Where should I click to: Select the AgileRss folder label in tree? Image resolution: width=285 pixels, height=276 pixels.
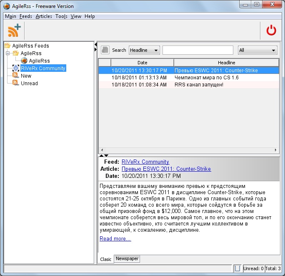click(x=31, y=53)
